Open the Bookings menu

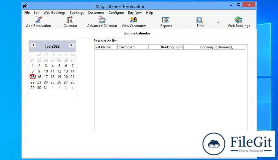tap(76, 13)
